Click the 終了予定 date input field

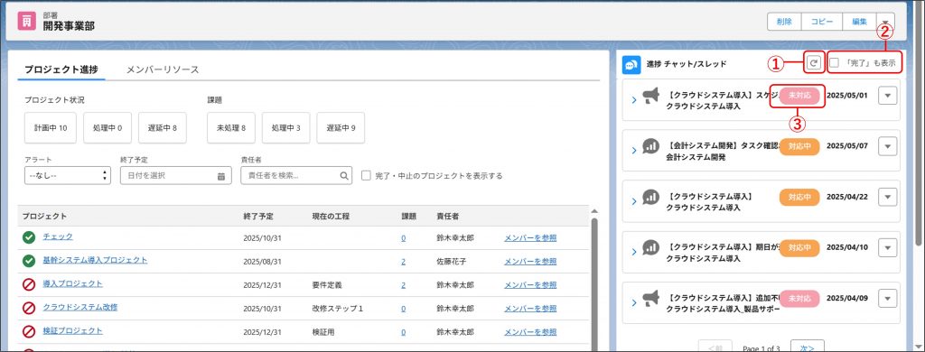pyautogui.click(x=175, y=175)
